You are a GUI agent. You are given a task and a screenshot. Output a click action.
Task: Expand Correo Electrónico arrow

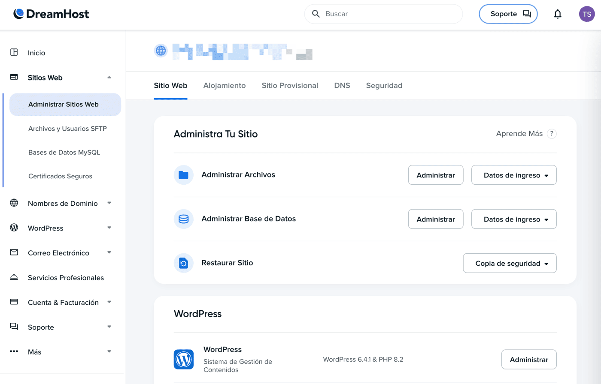[109, 253]
